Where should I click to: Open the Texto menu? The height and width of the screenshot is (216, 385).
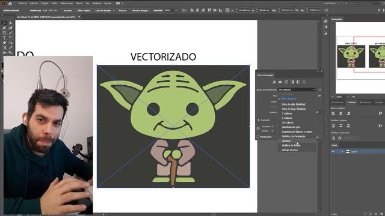click(x=54, y=4)
